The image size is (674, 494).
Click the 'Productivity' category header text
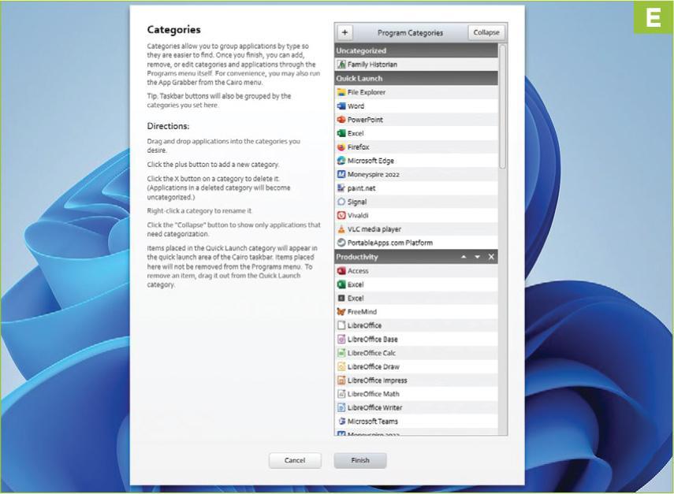coord(357,257)
